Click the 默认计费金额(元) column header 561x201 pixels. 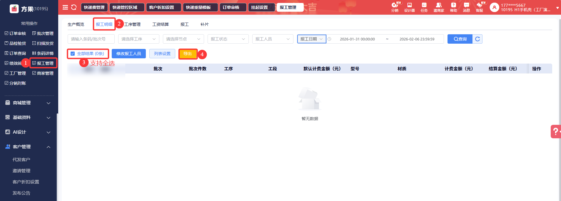[x=322, y=69]
